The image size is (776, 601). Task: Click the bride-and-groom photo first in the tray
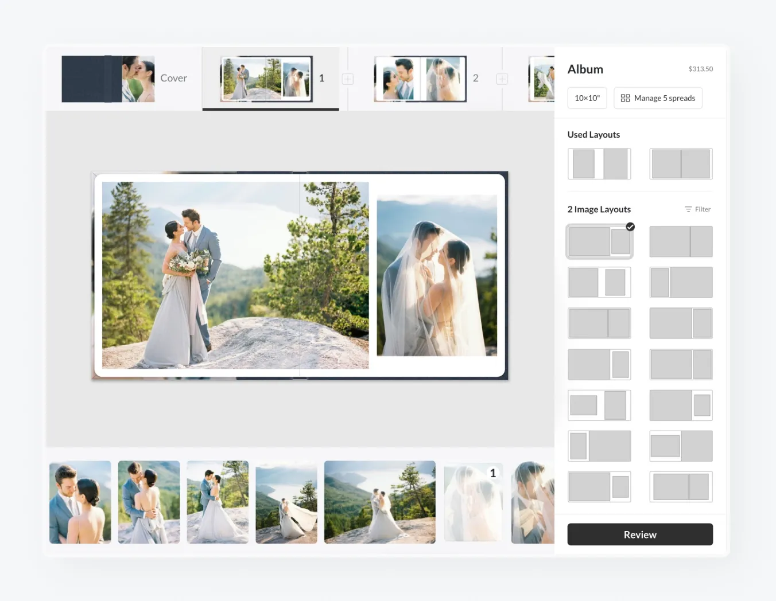click(x=80, y=502)
